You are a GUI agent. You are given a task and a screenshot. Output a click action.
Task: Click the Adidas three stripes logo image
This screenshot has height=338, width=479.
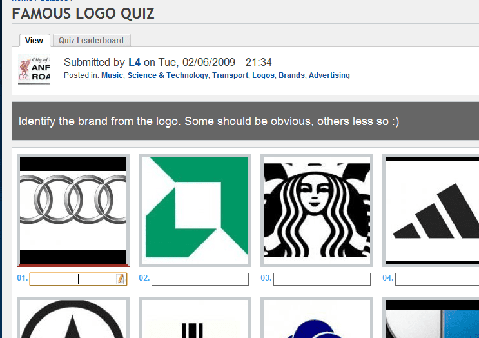(431, 210)
